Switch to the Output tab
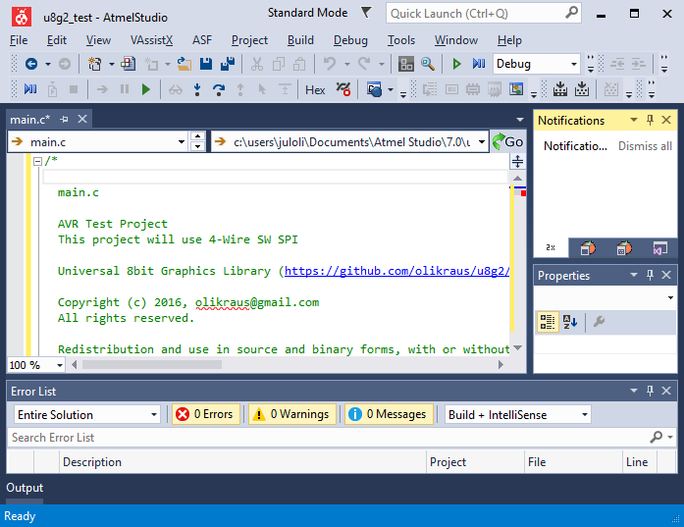This screenshot has width=684, height=527. pyautogui.click(x=25, y=488)
